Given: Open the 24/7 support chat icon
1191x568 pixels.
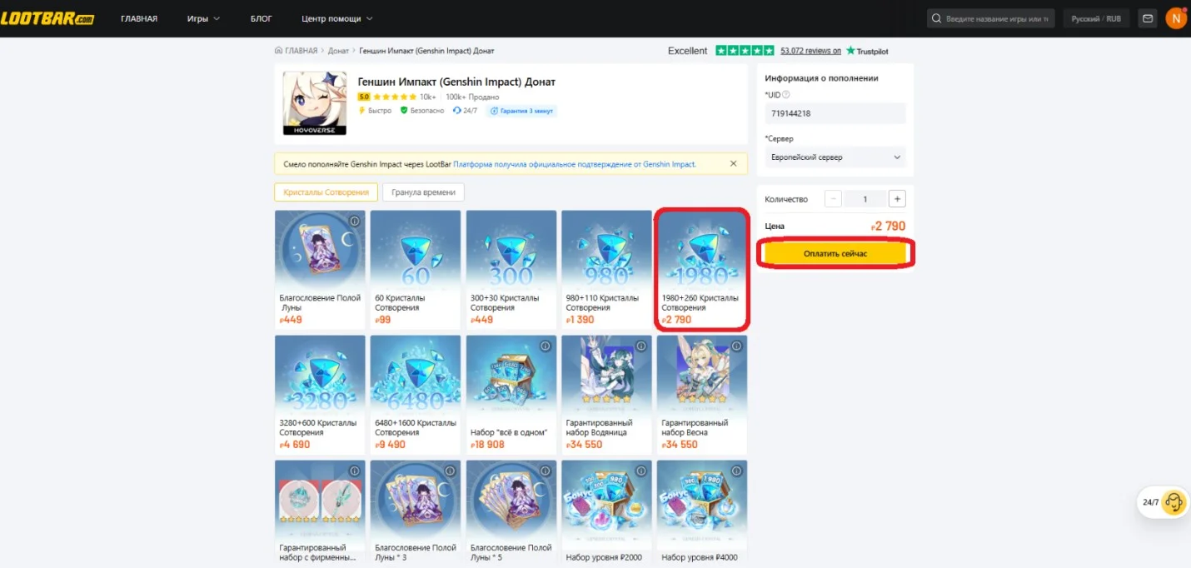Looking at the screenshot, I should (x=1174, y=502).
